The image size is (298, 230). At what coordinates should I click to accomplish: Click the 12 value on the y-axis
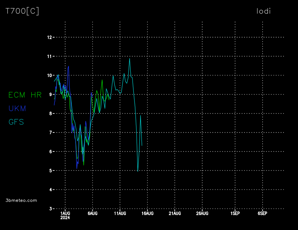coord(49,37)
